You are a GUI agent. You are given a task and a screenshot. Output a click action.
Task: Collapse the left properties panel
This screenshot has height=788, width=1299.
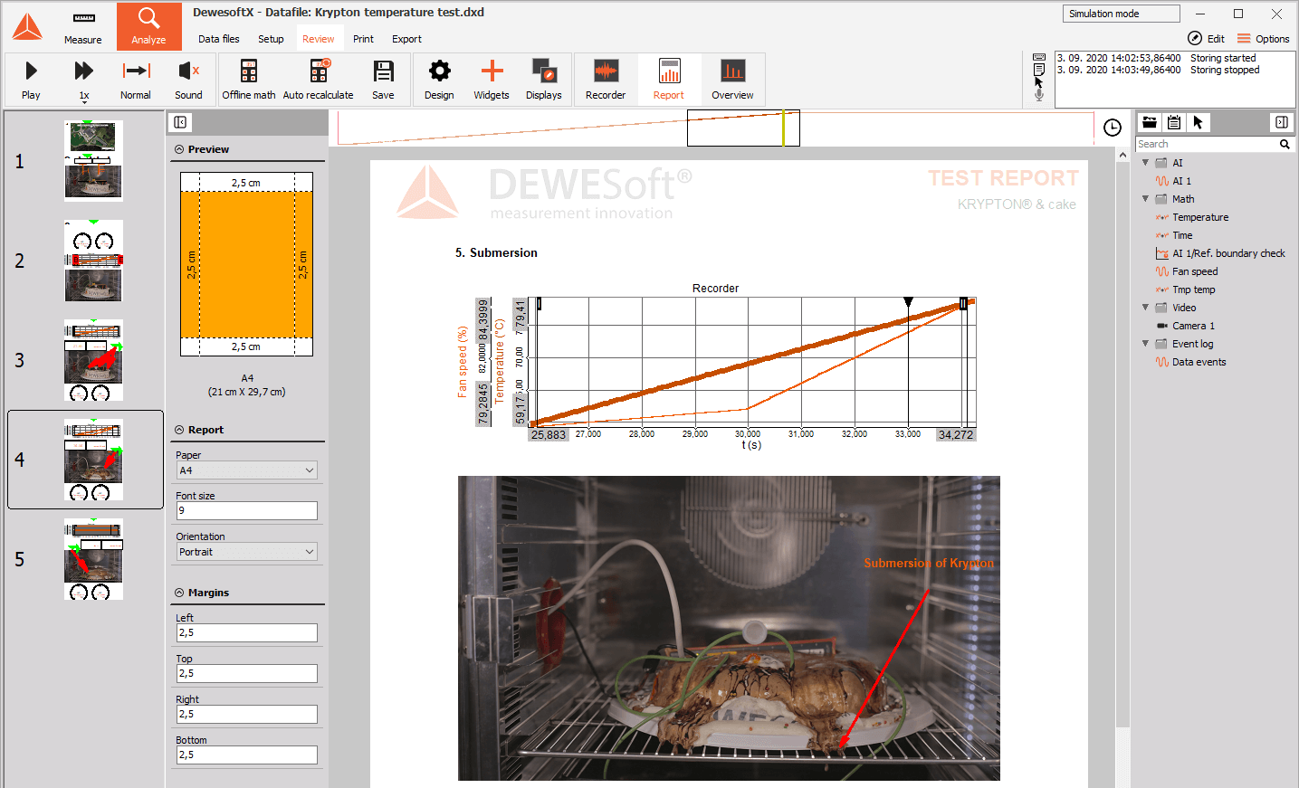[180, 122]
